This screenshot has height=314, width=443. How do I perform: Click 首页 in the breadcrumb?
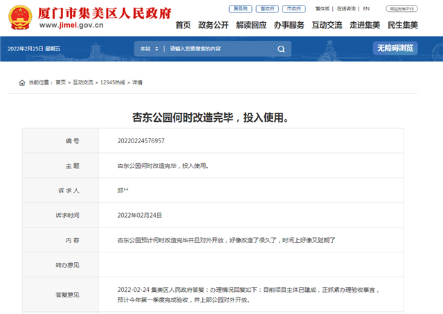[61, 82]
